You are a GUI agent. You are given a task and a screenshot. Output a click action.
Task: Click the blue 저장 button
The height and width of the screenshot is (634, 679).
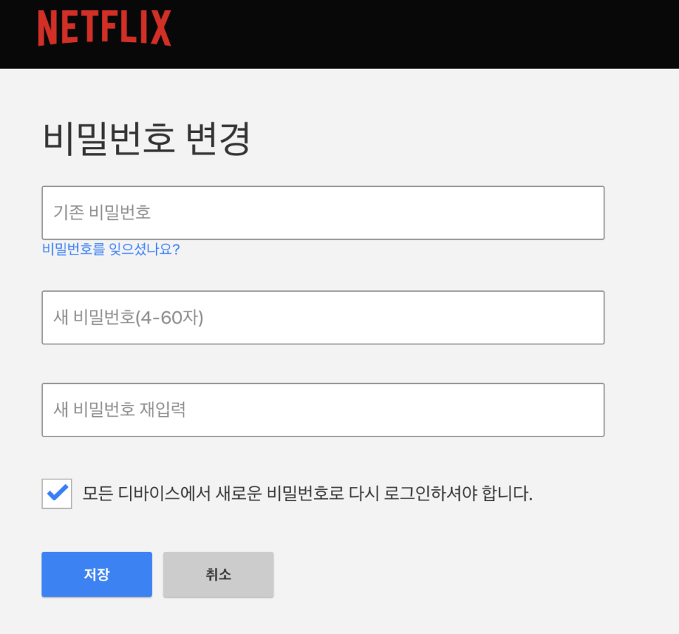96,574
